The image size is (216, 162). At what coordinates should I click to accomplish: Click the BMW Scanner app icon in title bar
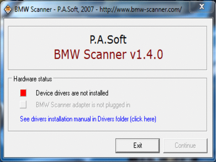[x=8, y=9]
